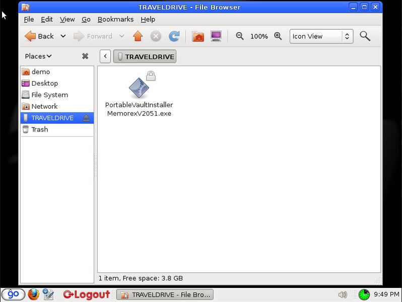Open the Back history dropdown arrow
Viewport: 402px width, 302px height.
(x=63, y=36)
